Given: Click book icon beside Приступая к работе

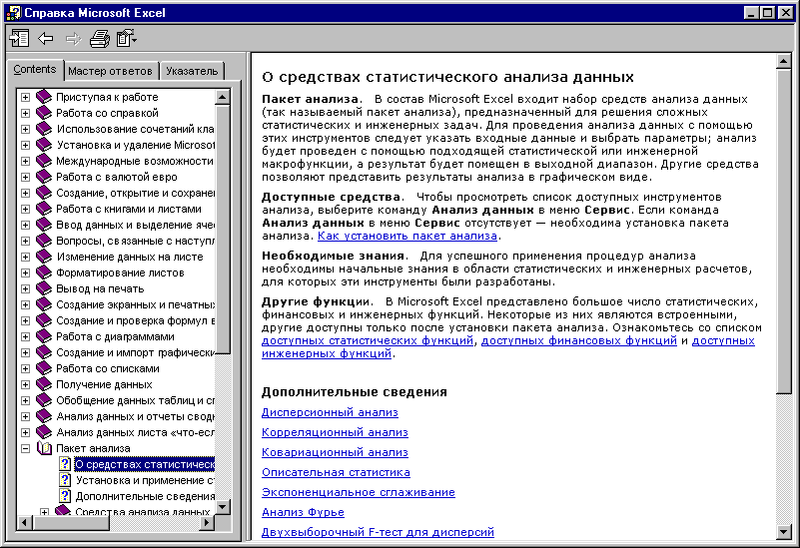Looking at the screenshot, I should coord(44,97).
